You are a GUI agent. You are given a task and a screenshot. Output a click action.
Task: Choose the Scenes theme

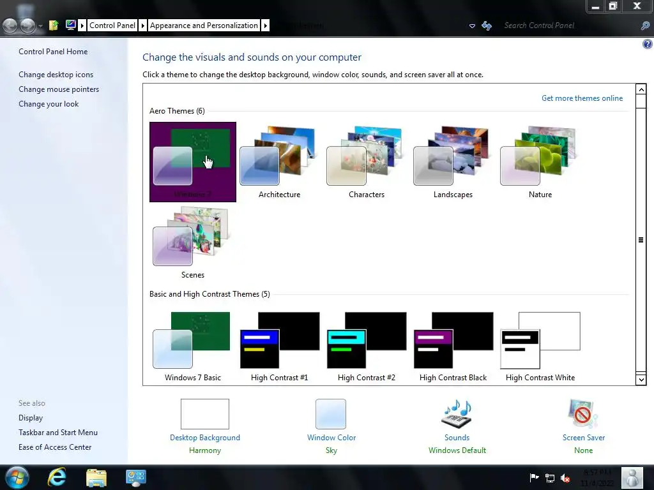tap(193, 242)
